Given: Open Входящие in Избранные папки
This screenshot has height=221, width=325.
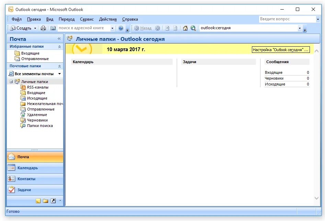Looking at the screenshot, I should [30, 53].
